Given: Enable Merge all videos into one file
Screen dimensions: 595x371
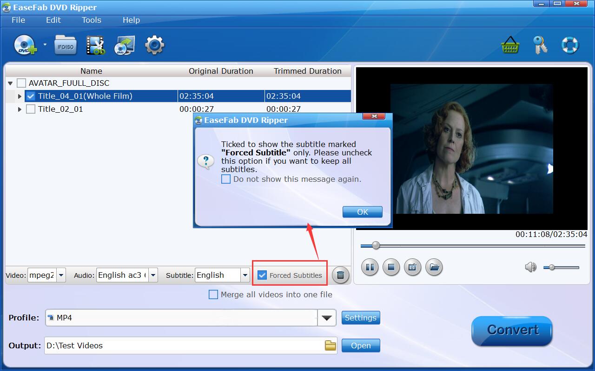Looking at the screenshot, I should 213,294.
